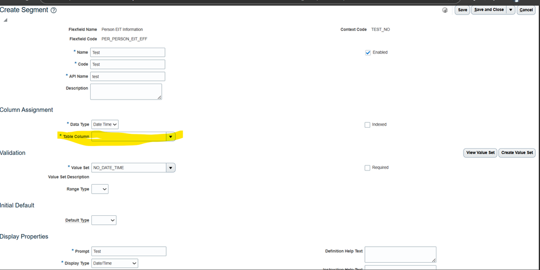Check the Indexed checkbox
Viewport: 540px width, 270px height.
(367, 125)
